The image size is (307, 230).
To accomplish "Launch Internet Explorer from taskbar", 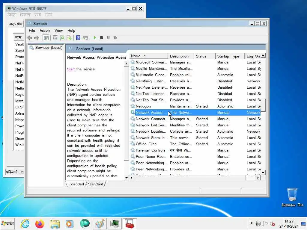I will click(x=25, y=223).
